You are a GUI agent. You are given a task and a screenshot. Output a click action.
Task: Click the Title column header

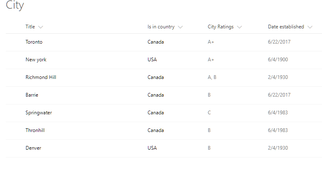click(30, 27)
